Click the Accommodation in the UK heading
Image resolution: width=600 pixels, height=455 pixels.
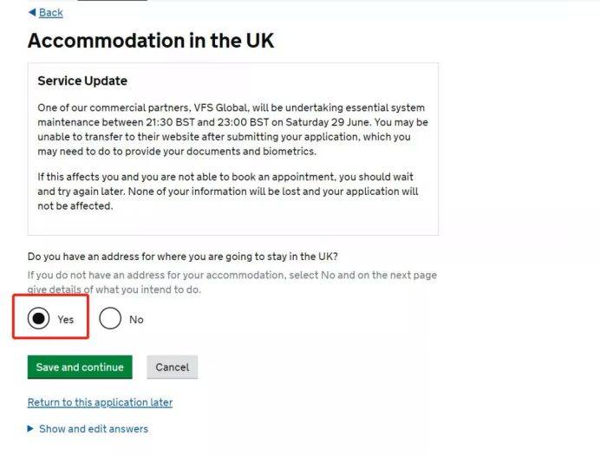151,41
